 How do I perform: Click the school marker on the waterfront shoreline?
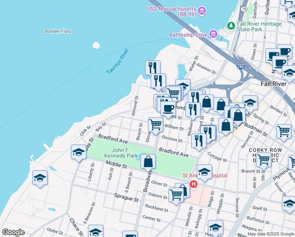pos(40,179)
